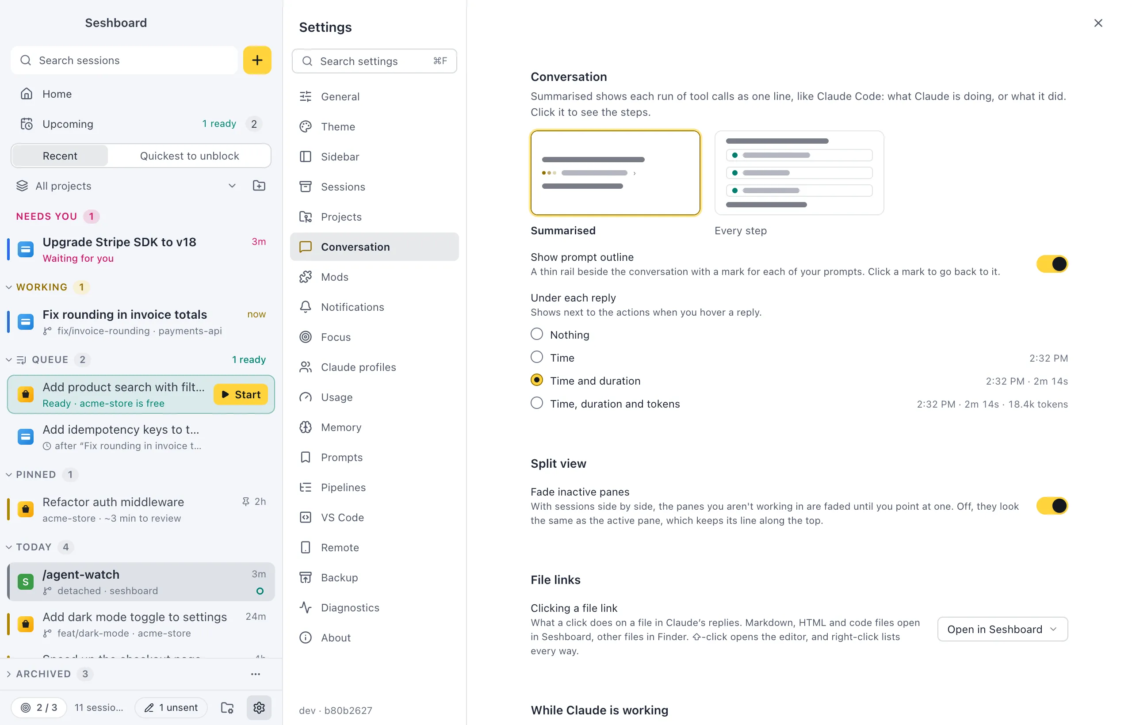
Task: Expand the All projects dropdown chevron
Action: 232,186
